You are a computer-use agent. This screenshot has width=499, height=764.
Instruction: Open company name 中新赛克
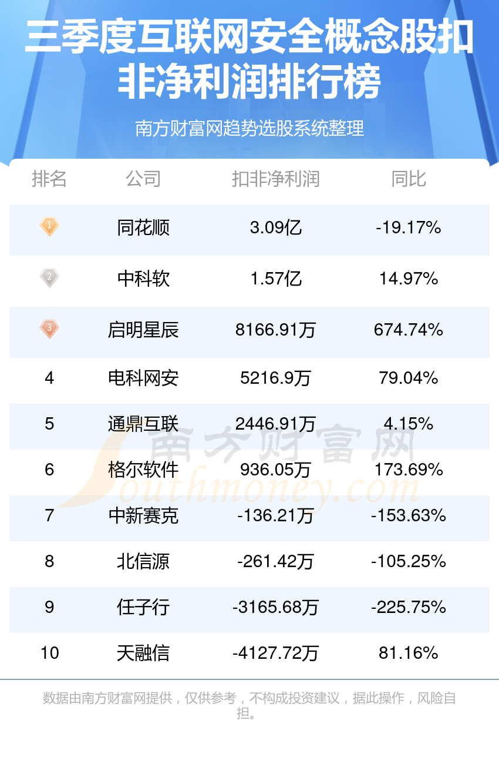pos(143,515)
